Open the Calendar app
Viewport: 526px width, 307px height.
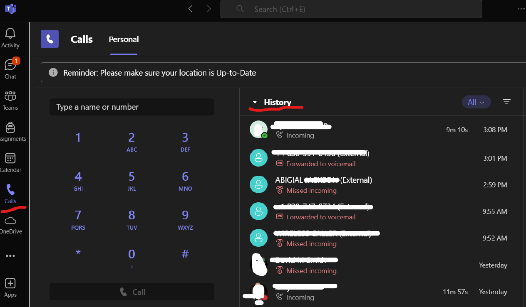(10, 162)
